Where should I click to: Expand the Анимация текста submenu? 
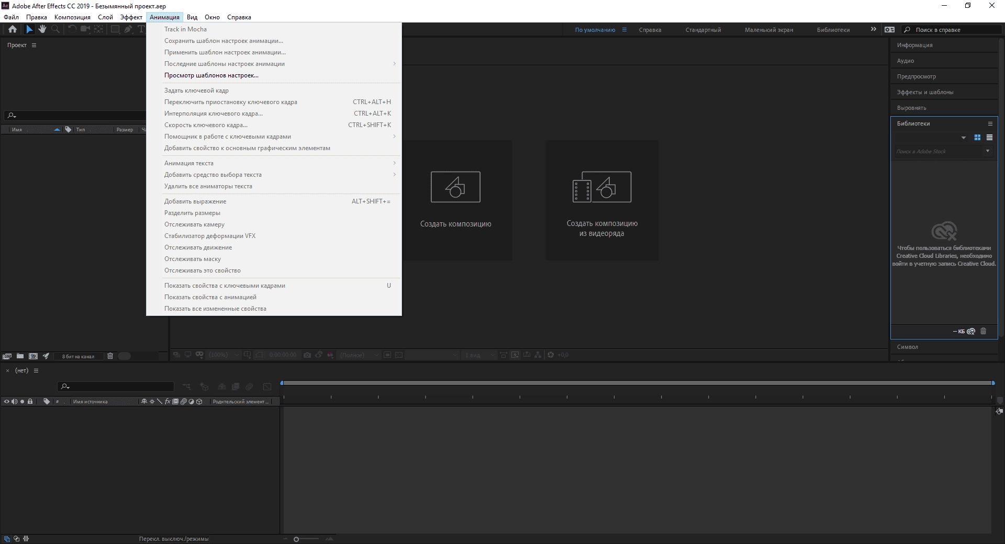click(274, 163)
